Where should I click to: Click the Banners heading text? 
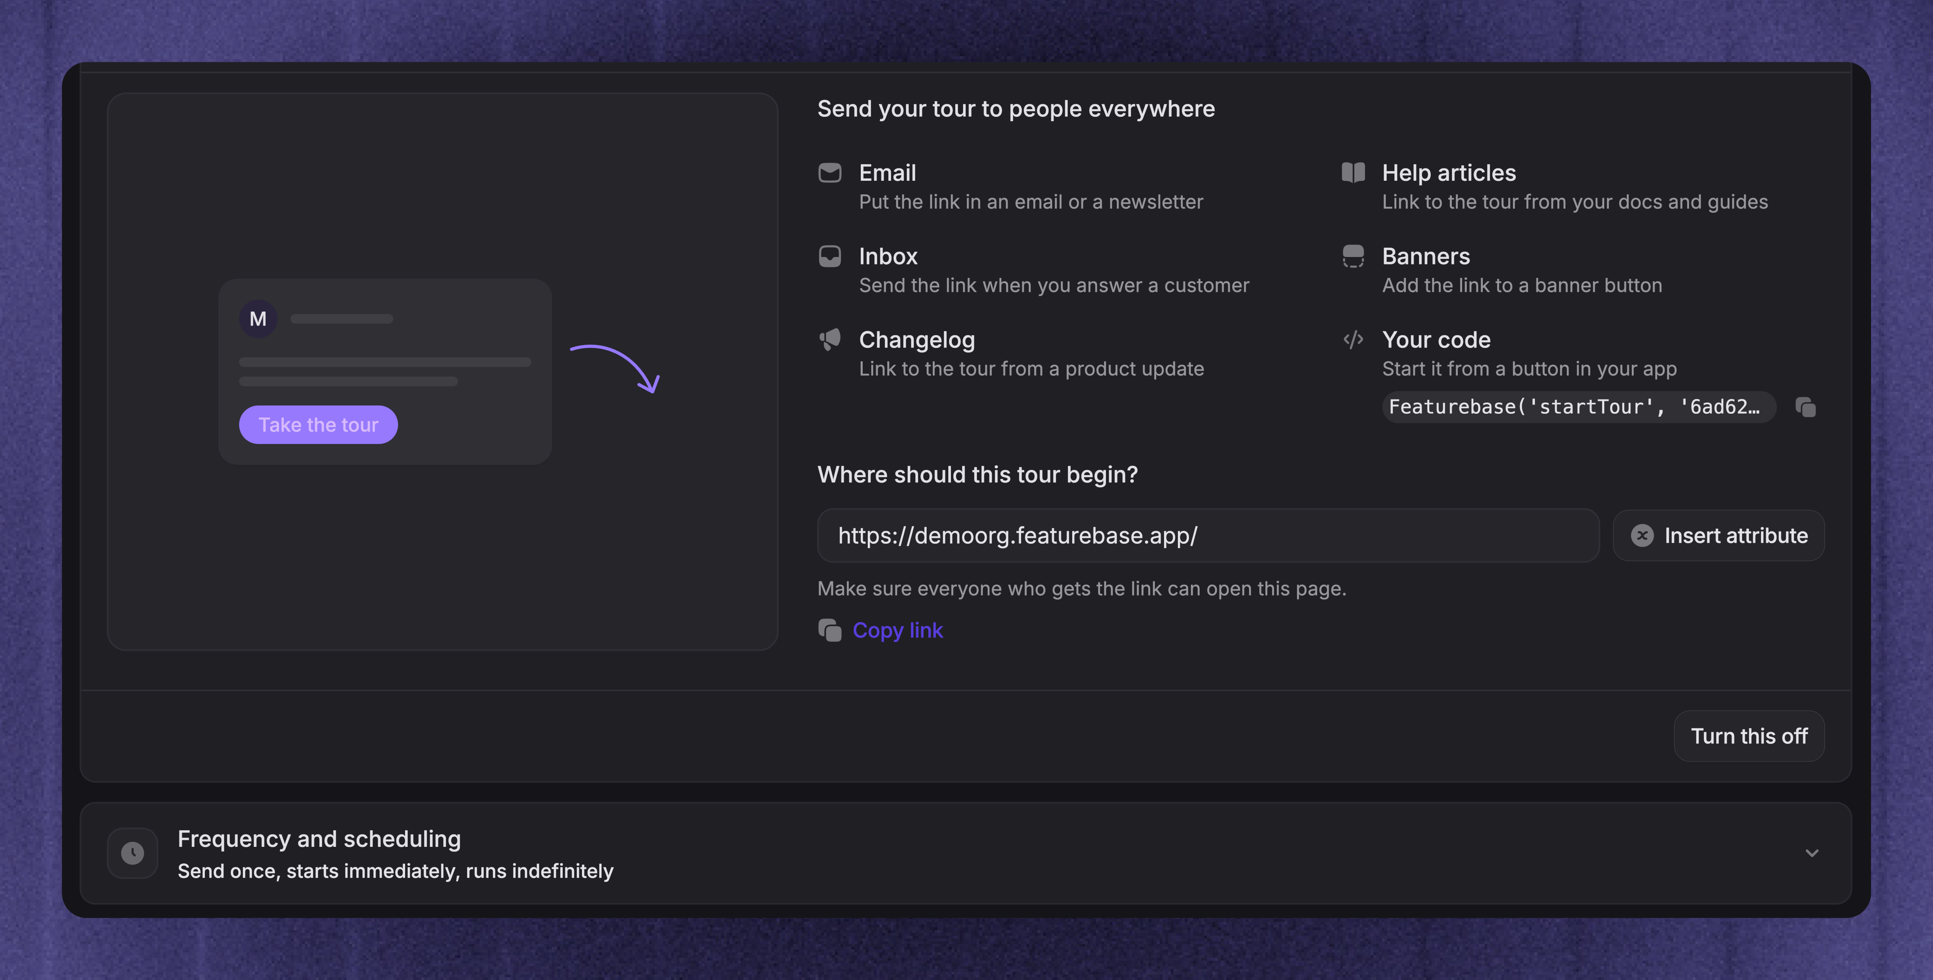pos(1426,257)
